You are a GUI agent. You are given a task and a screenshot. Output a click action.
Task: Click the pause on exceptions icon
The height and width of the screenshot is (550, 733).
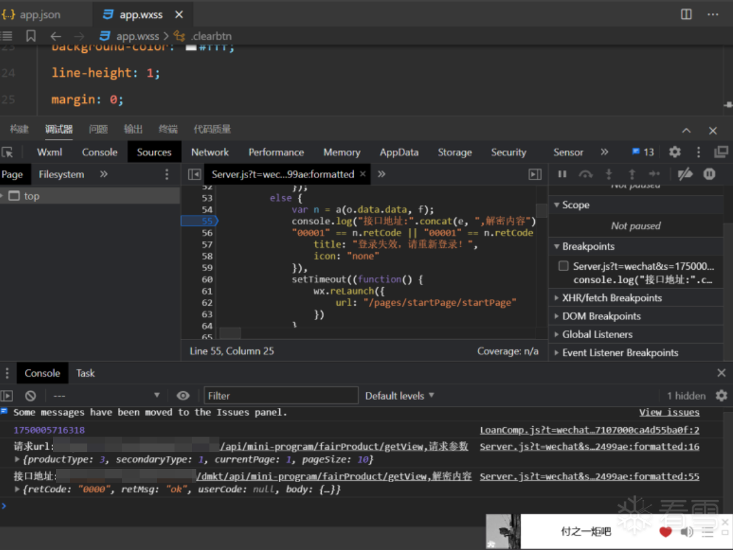pyautogui.click(x=709, y=174)
